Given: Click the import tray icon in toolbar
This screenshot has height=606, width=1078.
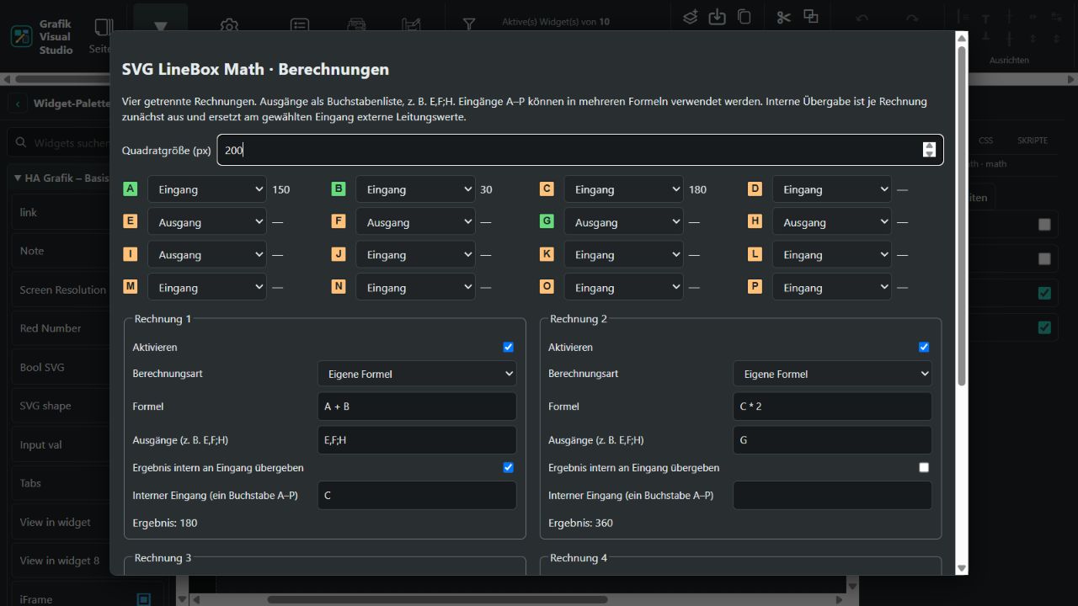Looking at the screenshot, I should (x=717, y=17).
